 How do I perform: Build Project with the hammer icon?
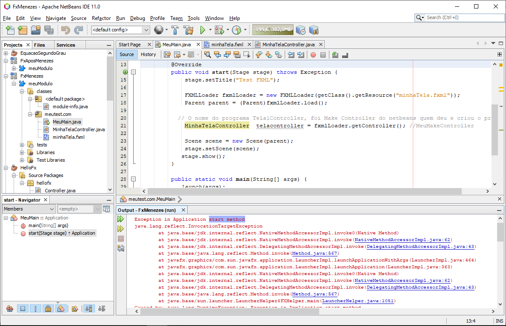click(x=175, y=30)
